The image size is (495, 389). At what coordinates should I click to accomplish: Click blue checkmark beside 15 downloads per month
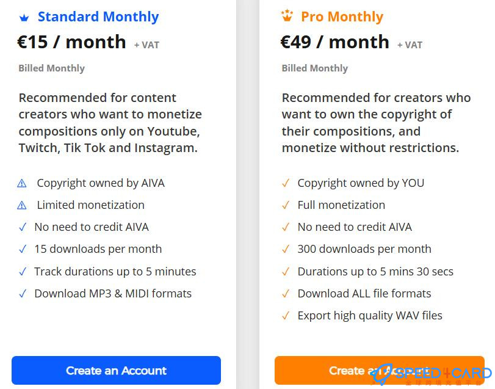click(x=23, y=249)
